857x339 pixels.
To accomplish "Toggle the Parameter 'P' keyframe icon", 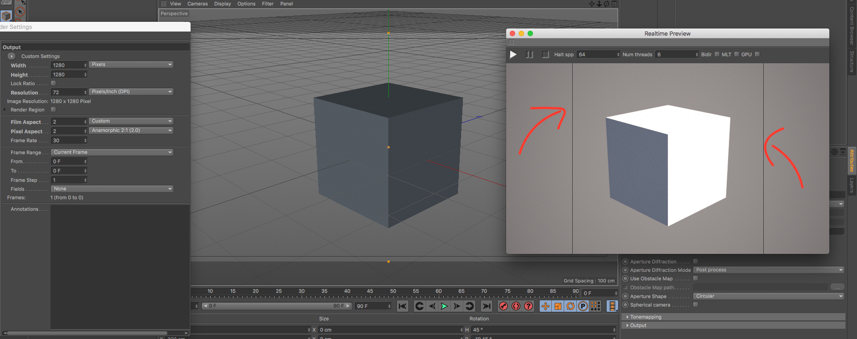I will (x=583, y=306).
